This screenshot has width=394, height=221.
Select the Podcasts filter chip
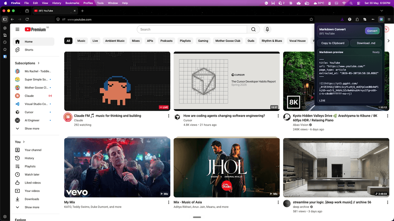click(x=166, y=41)
